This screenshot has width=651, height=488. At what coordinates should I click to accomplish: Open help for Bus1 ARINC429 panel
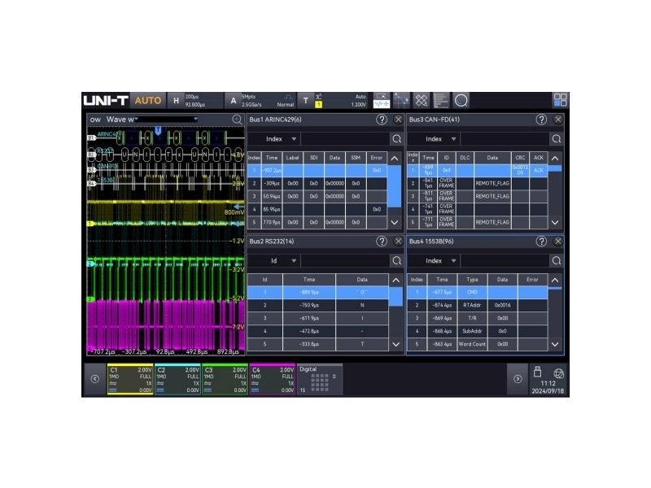click(381, 120)
